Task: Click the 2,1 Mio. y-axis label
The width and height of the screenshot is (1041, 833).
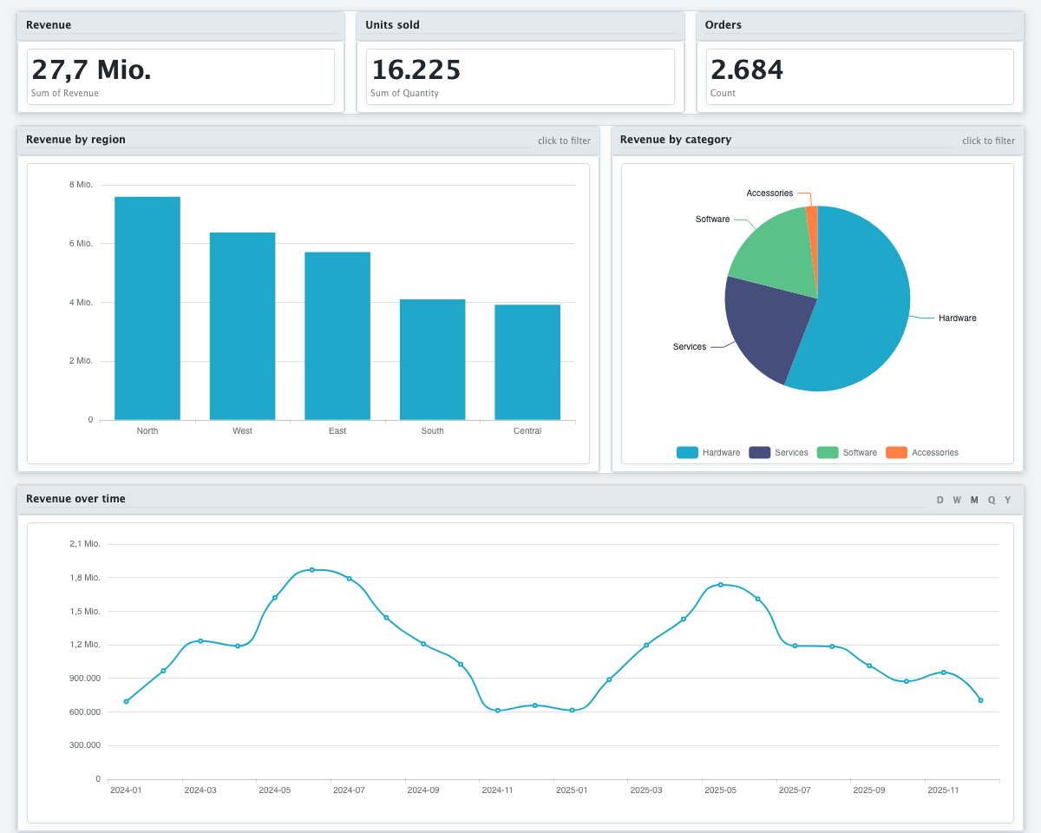Action: 85,544
